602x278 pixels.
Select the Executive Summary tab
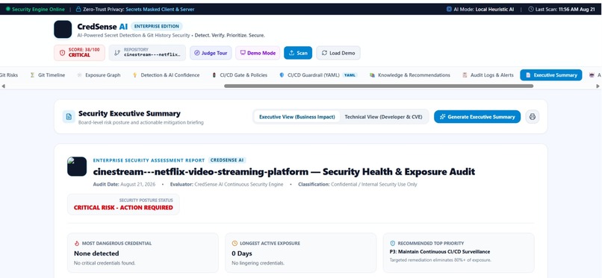551,75
